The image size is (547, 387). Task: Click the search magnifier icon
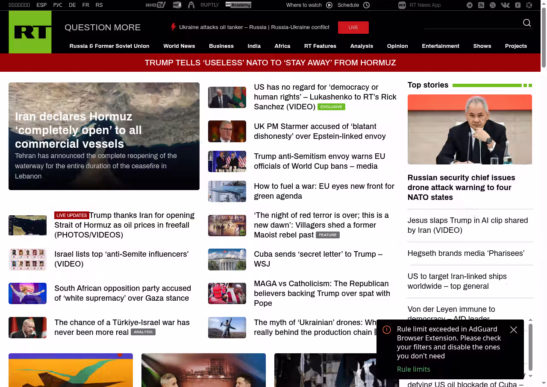coord(527,23)
